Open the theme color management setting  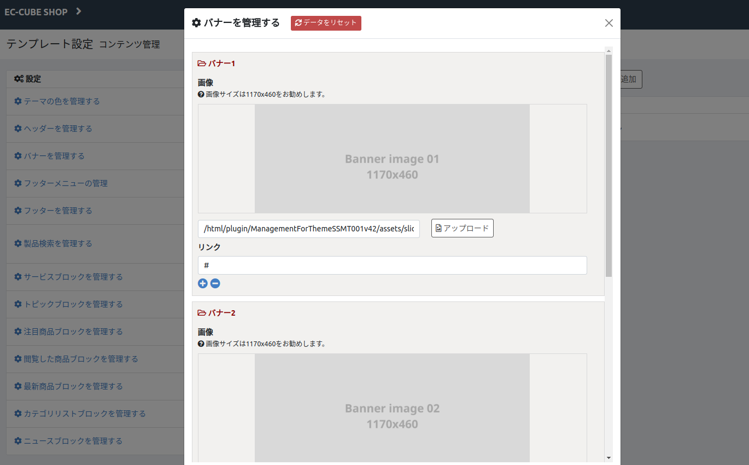pos(61,101)
